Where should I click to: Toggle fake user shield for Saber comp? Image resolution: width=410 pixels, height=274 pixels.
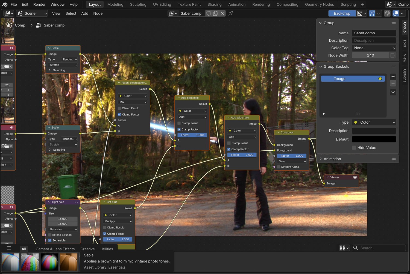point(209,13)
